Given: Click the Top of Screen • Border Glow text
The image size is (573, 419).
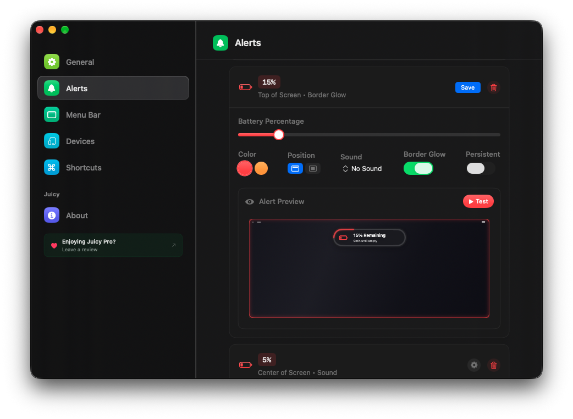Looking at the screenshot, I should point(302,95).
